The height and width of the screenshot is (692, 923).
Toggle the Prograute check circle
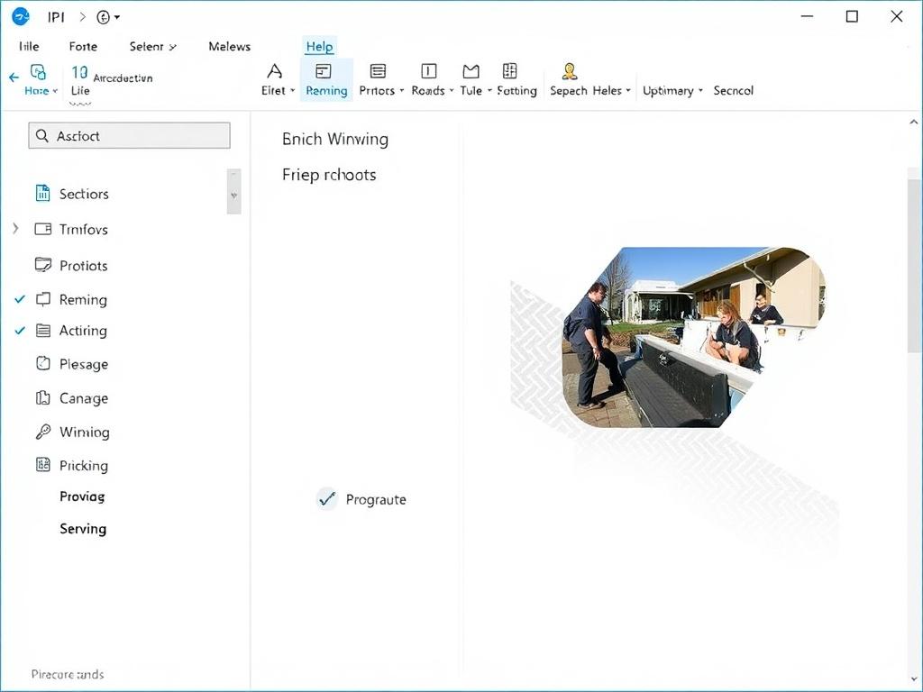click(x=326, y=499)
